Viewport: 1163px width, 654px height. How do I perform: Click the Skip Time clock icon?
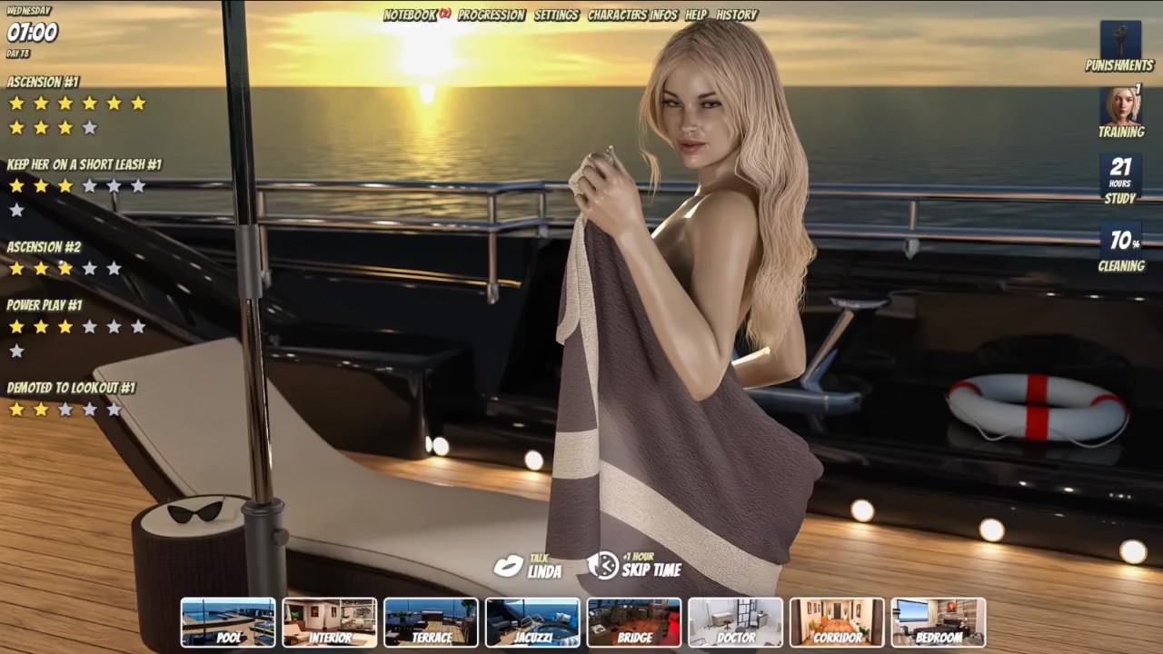602,566
